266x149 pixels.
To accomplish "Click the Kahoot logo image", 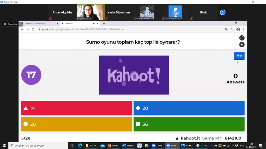I will (134, 75).
